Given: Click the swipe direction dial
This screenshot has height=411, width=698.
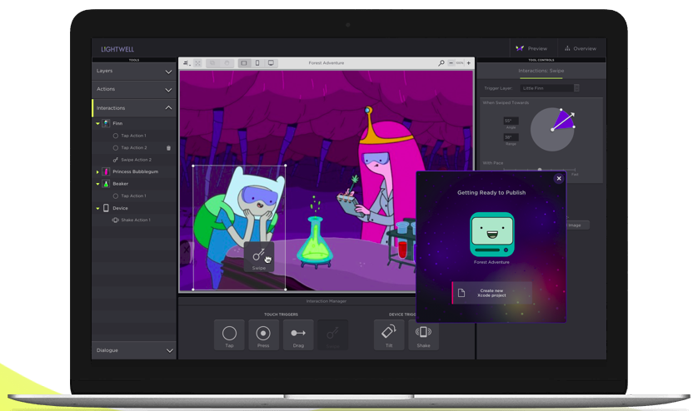Looking at the screenshot, I should click(552, 130).
